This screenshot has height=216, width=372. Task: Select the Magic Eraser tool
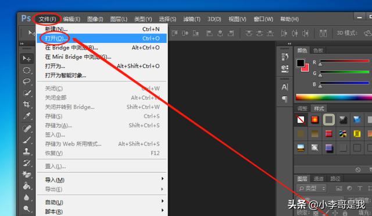(27, 175)
